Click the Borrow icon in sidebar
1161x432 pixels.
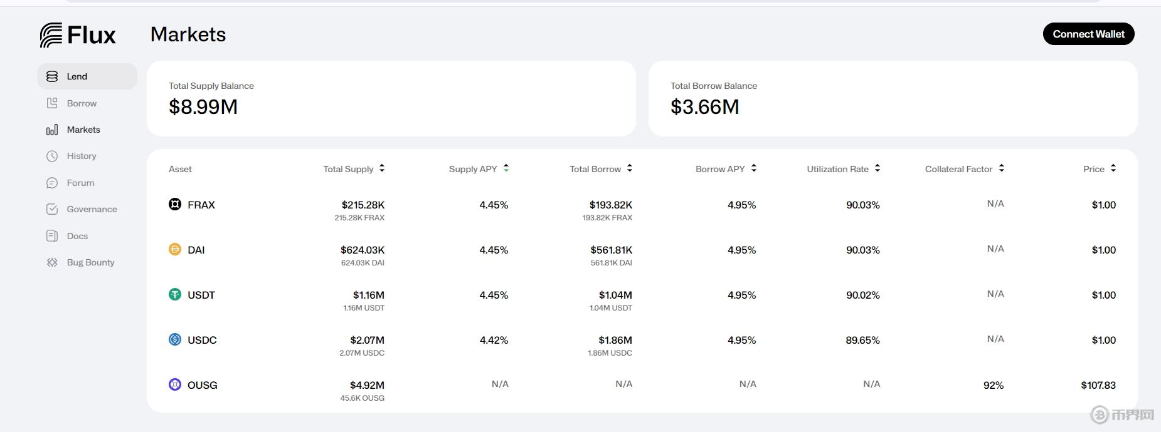pos(52,103)
